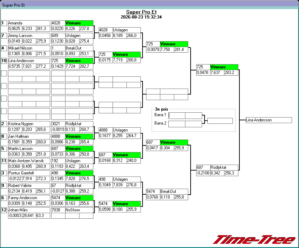This screenshot has width=299, height=248.
Task: Click the 3e pris winner result field
Action: 220,121
